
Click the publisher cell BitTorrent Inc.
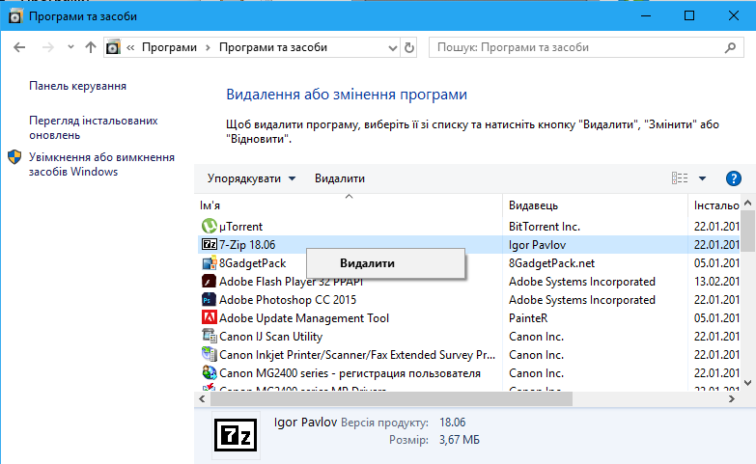tap(545, 227)
